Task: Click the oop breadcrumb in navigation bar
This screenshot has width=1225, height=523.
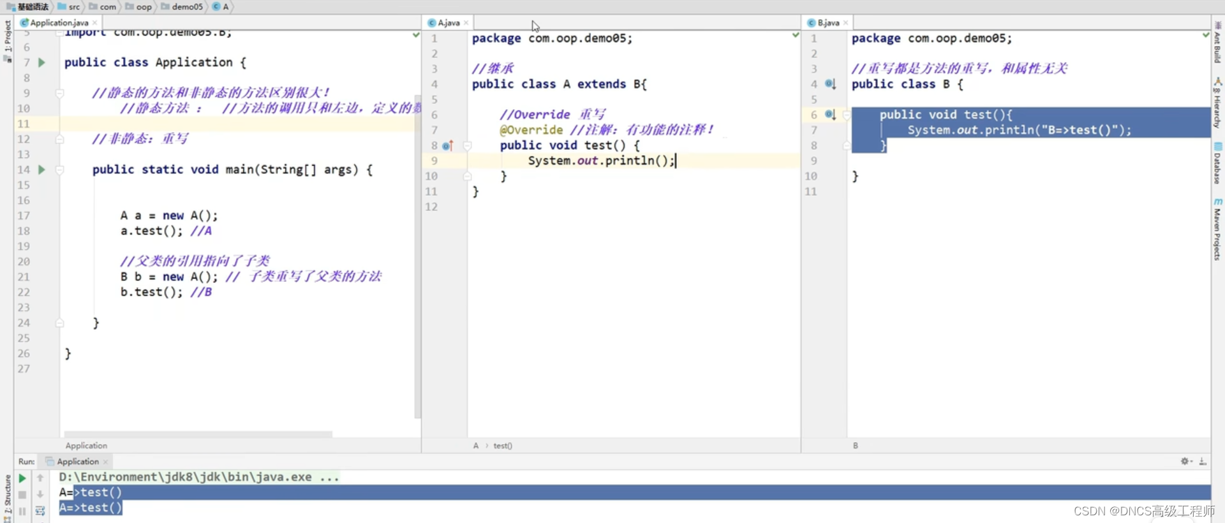Action: 138,6
